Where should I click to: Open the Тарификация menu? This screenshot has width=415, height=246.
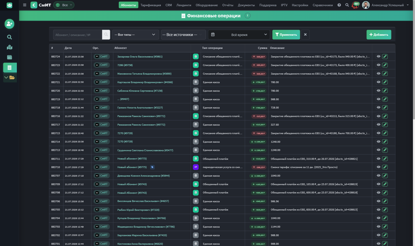click(x=151, y=5)
